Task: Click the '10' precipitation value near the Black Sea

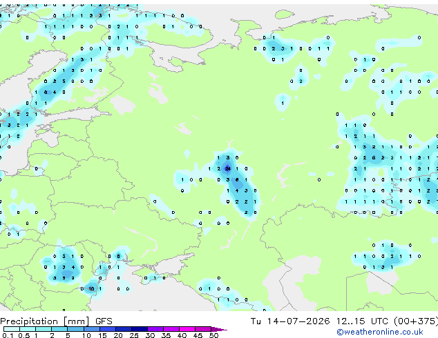Action: (x=91, y=288)
